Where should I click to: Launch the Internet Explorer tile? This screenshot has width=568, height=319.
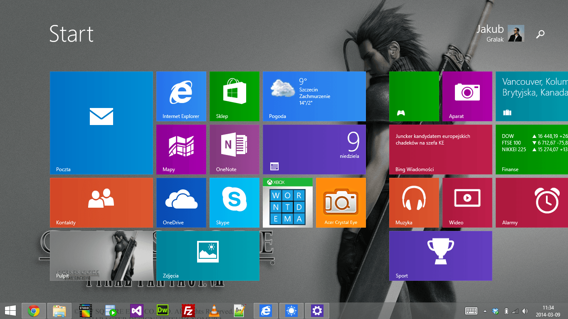[181, 96]
